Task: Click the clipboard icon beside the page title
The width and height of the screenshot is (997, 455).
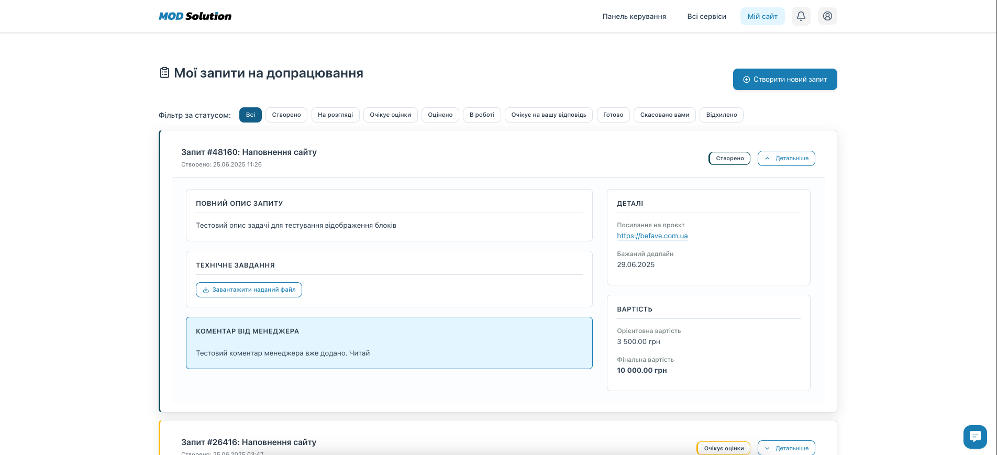Action: pos(164,73)
